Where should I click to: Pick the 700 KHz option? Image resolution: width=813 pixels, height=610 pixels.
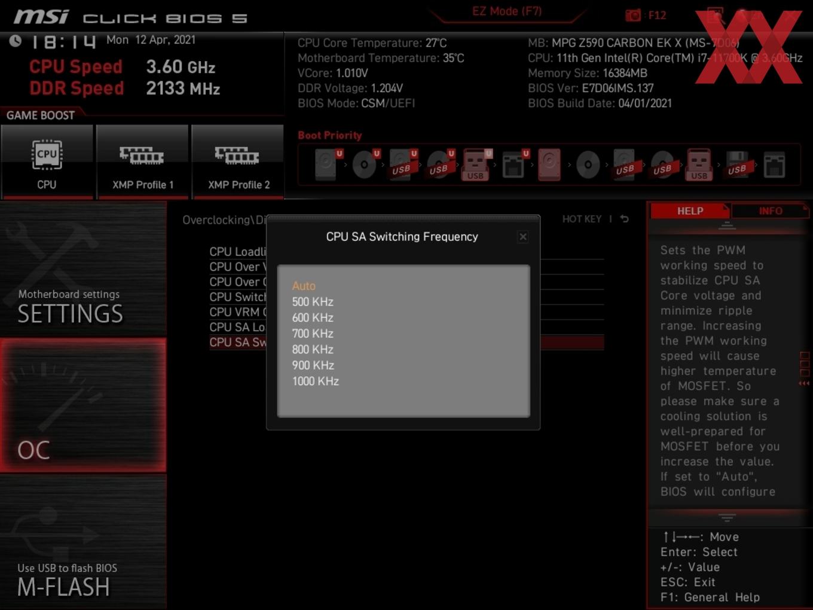[x=313, y=334]
